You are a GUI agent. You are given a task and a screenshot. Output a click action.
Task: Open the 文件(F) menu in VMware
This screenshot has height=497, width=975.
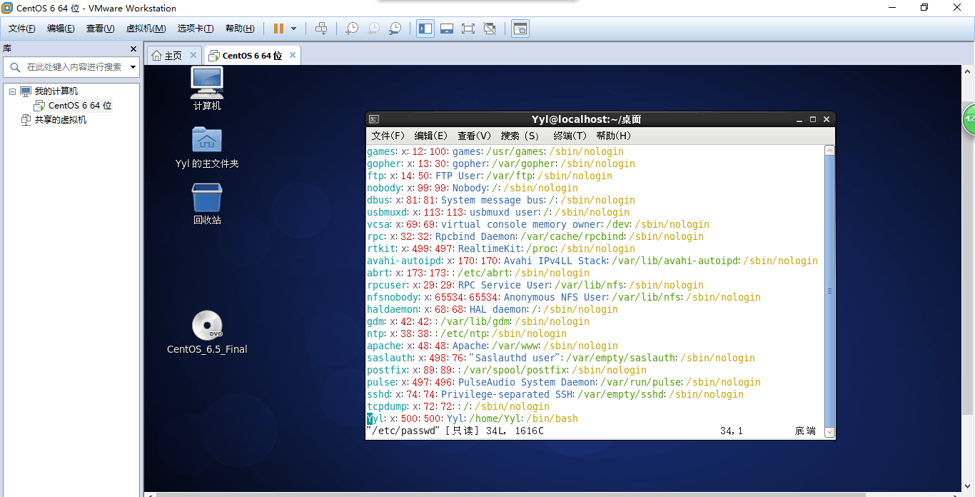(22, 29)
